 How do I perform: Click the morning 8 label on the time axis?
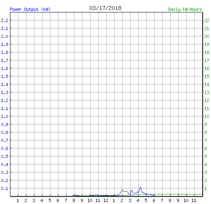[x=74, y=200]
